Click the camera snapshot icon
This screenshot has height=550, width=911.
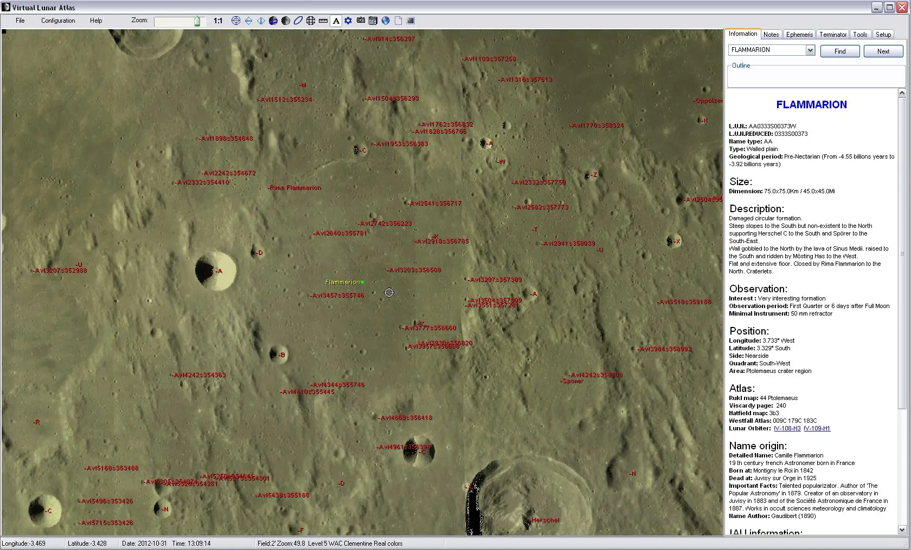pyautogui.click(x=361, y=21)
